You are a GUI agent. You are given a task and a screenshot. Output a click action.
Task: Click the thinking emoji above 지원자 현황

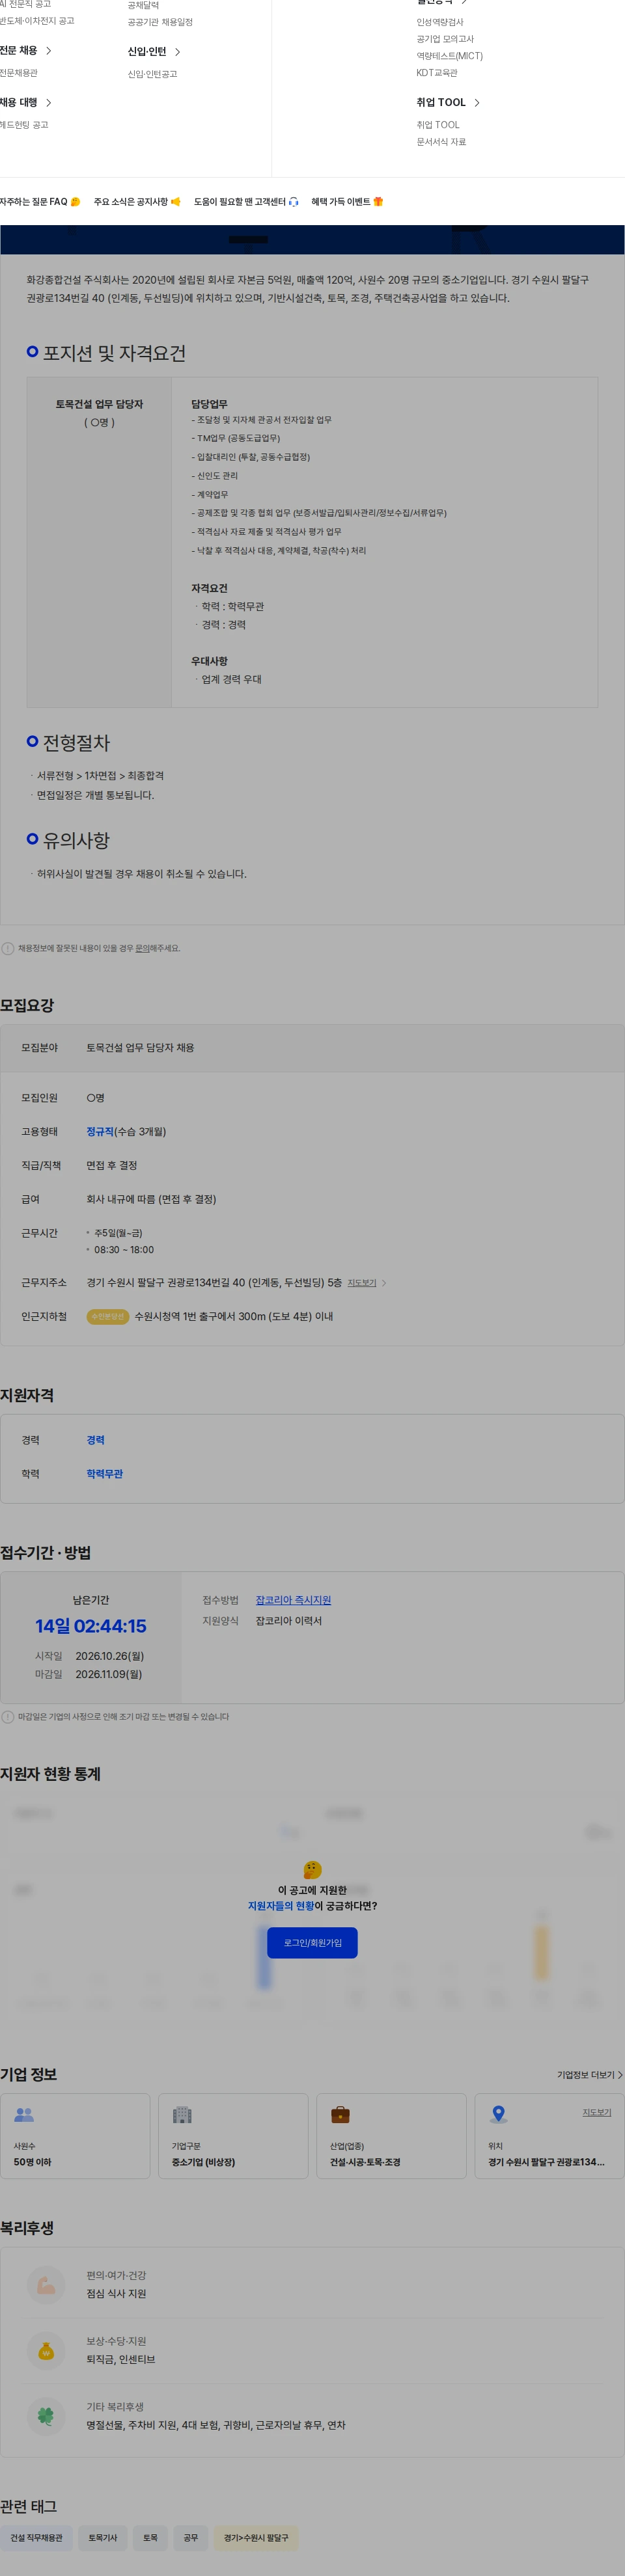(312, 1870)
